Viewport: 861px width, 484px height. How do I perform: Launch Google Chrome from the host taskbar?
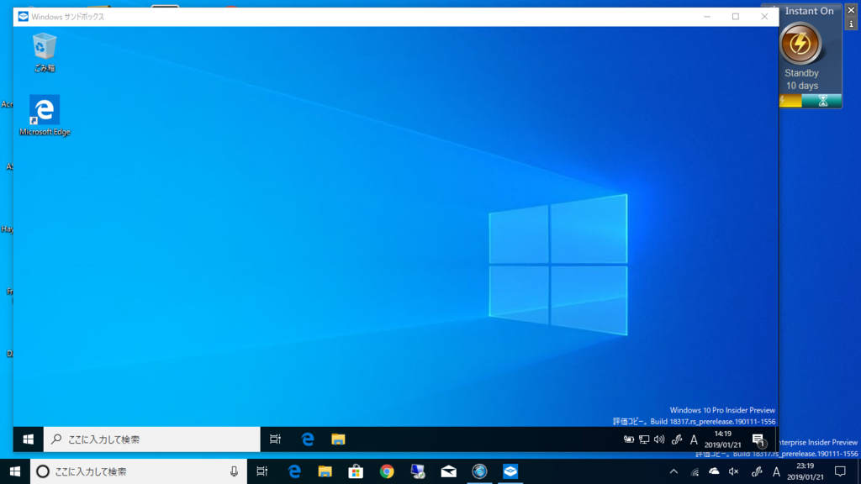tap(387, 471)
